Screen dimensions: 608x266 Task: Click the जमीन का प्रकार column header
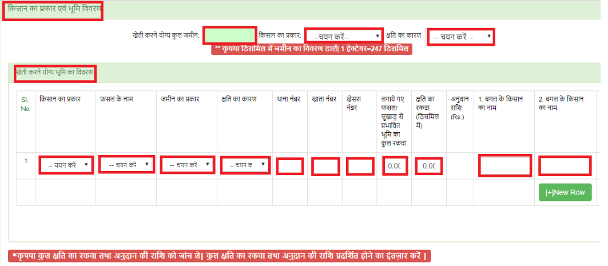tap(180, 100)
